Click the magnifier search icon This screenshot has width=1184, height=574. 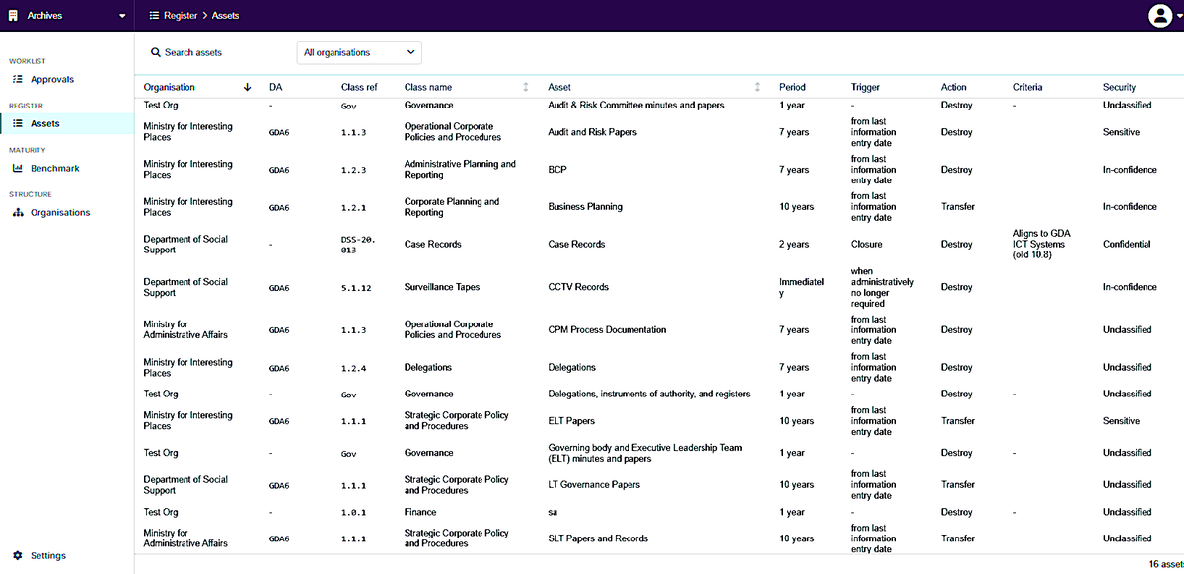(156, 52)
